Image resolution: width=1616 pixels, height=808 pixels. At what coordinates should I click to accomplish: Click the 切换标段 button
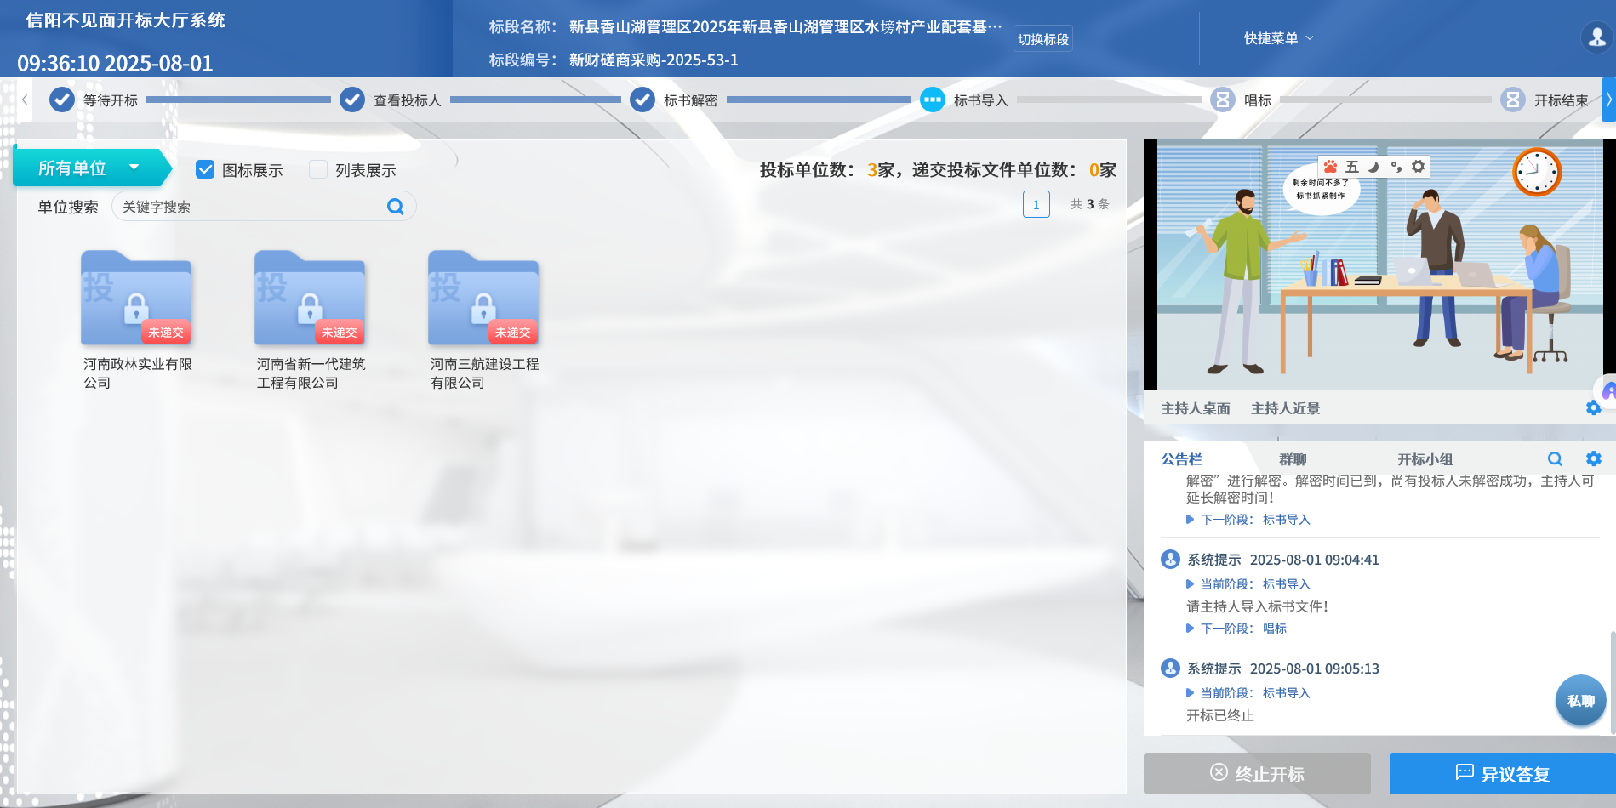(x=1042, y=39)
